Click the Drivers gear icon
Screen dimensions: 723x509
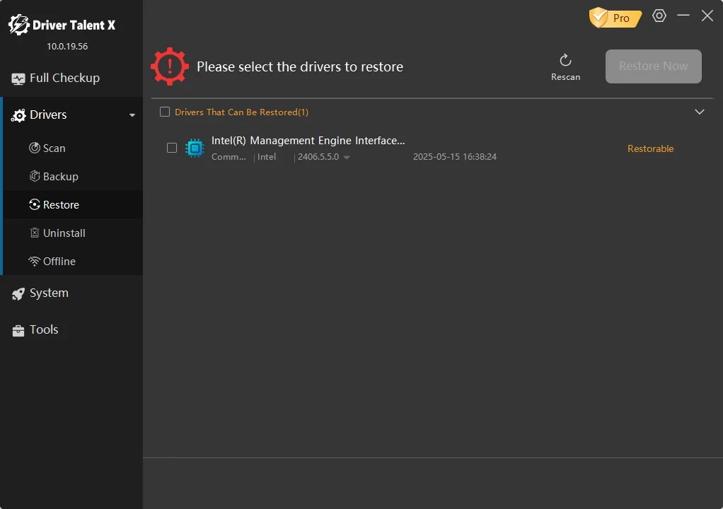[x=18, y=116]
